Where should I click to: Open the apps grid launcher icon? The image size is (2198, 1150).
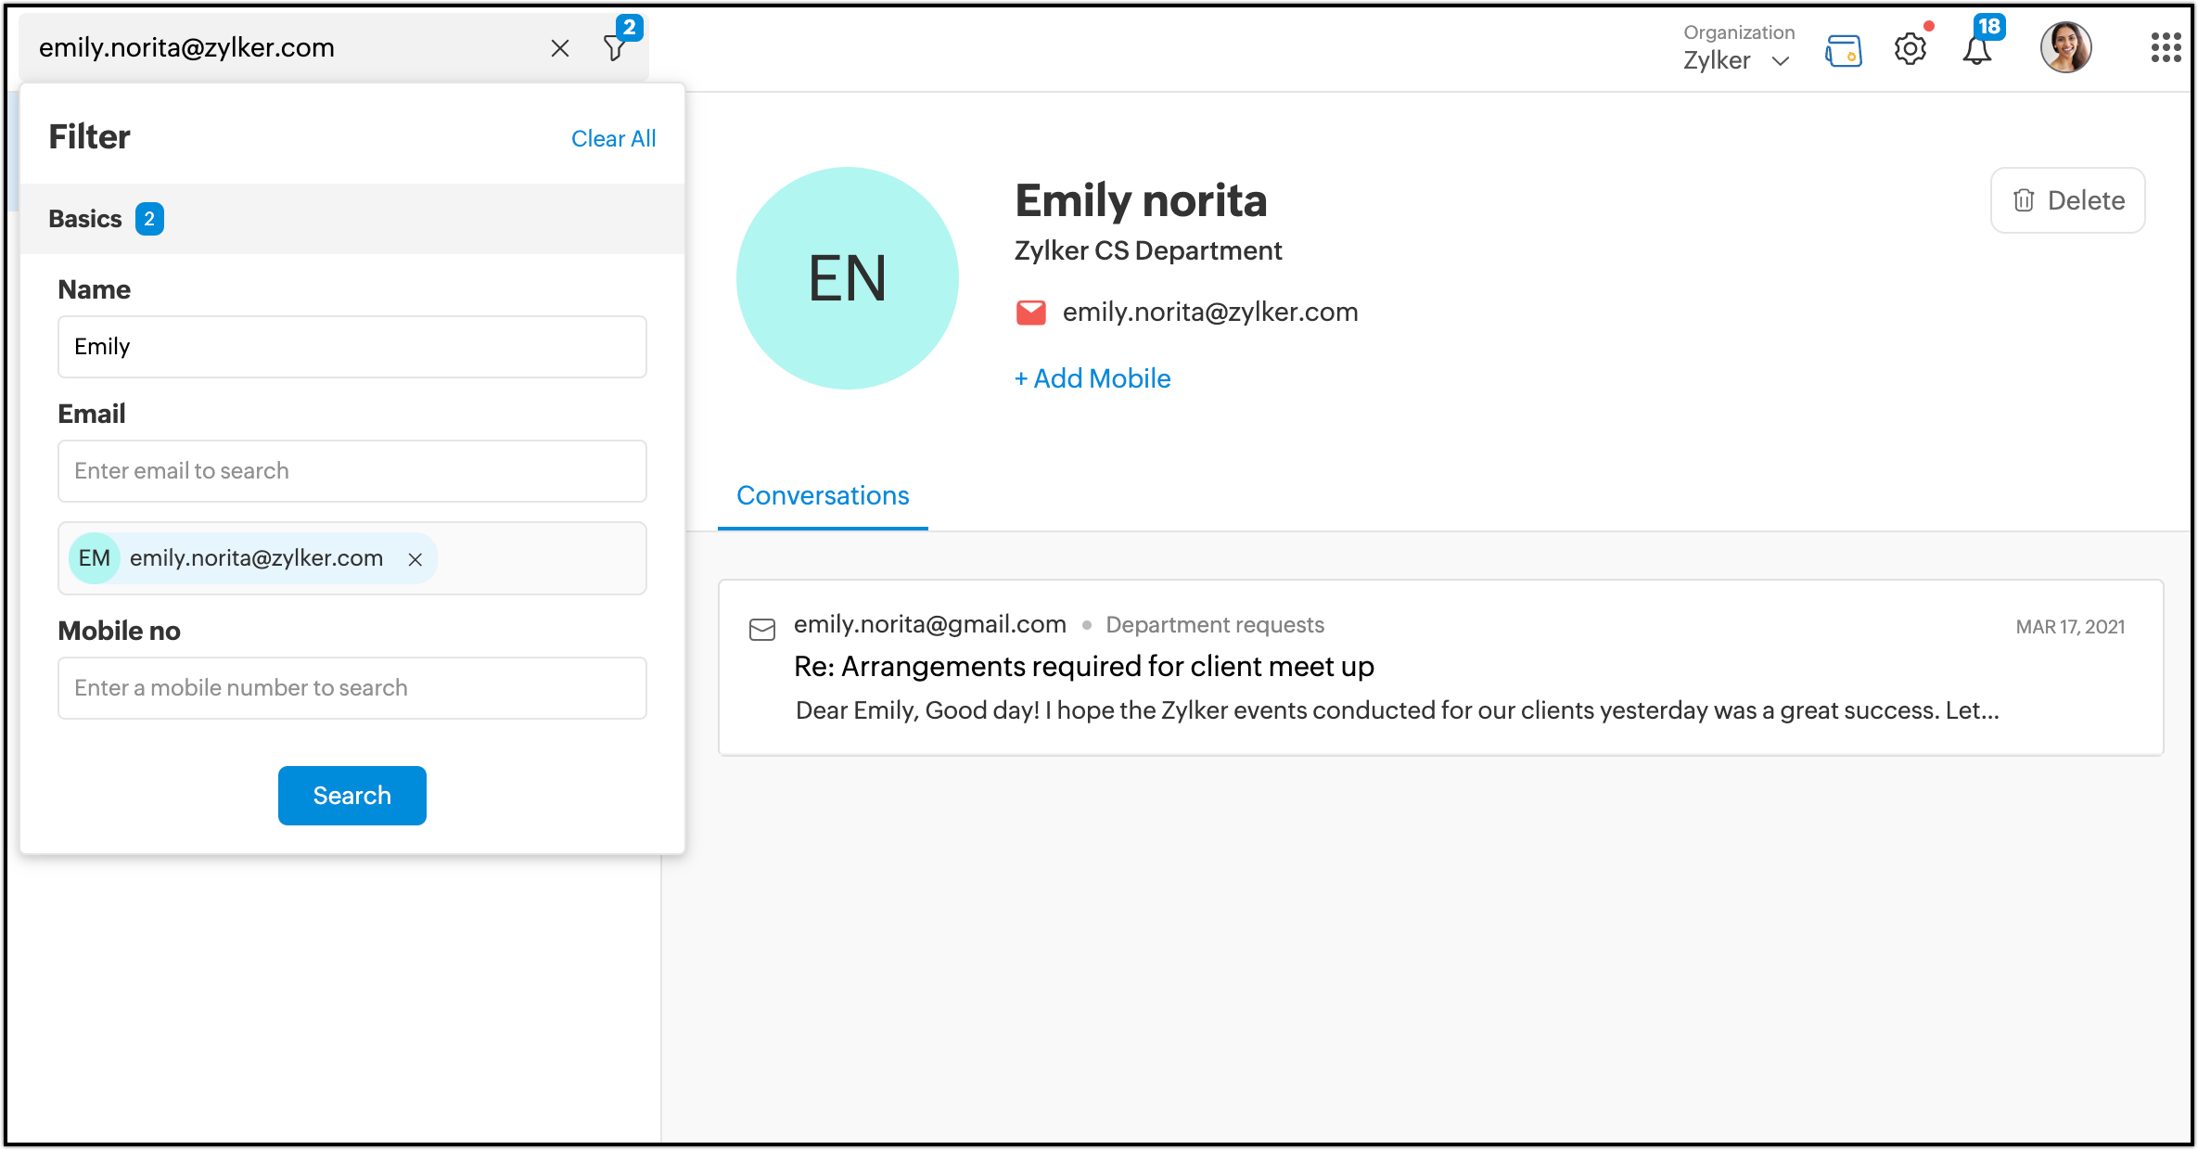pyautogui.click(x=2166, y=47)
